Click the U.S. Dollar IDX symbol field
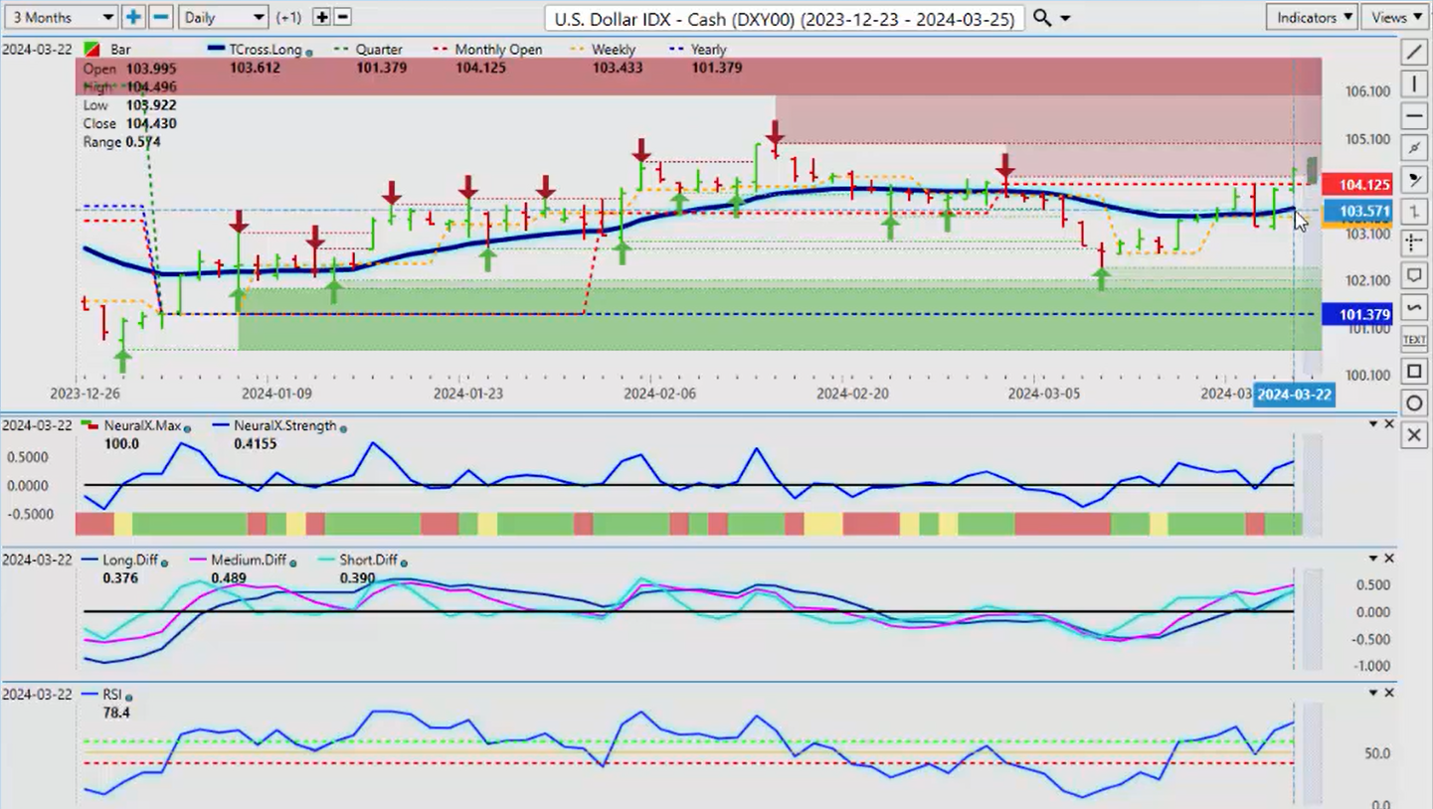The width and height of the screenshot is (1433, 809). 784,18
